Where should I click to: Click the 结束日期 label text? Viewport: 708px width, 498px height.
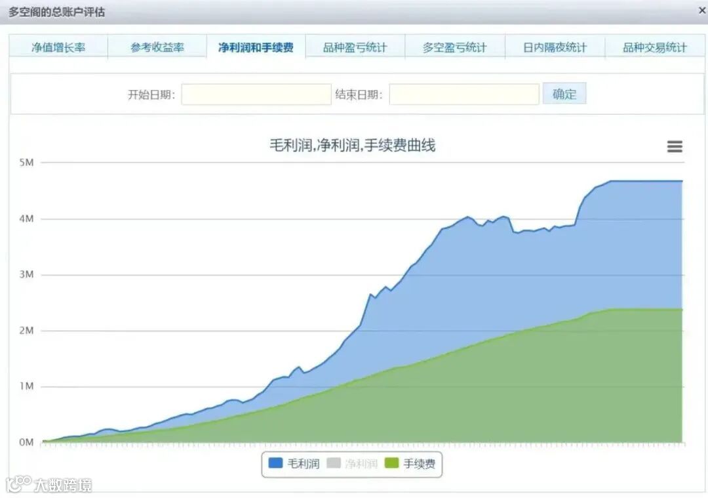[359, 94]
